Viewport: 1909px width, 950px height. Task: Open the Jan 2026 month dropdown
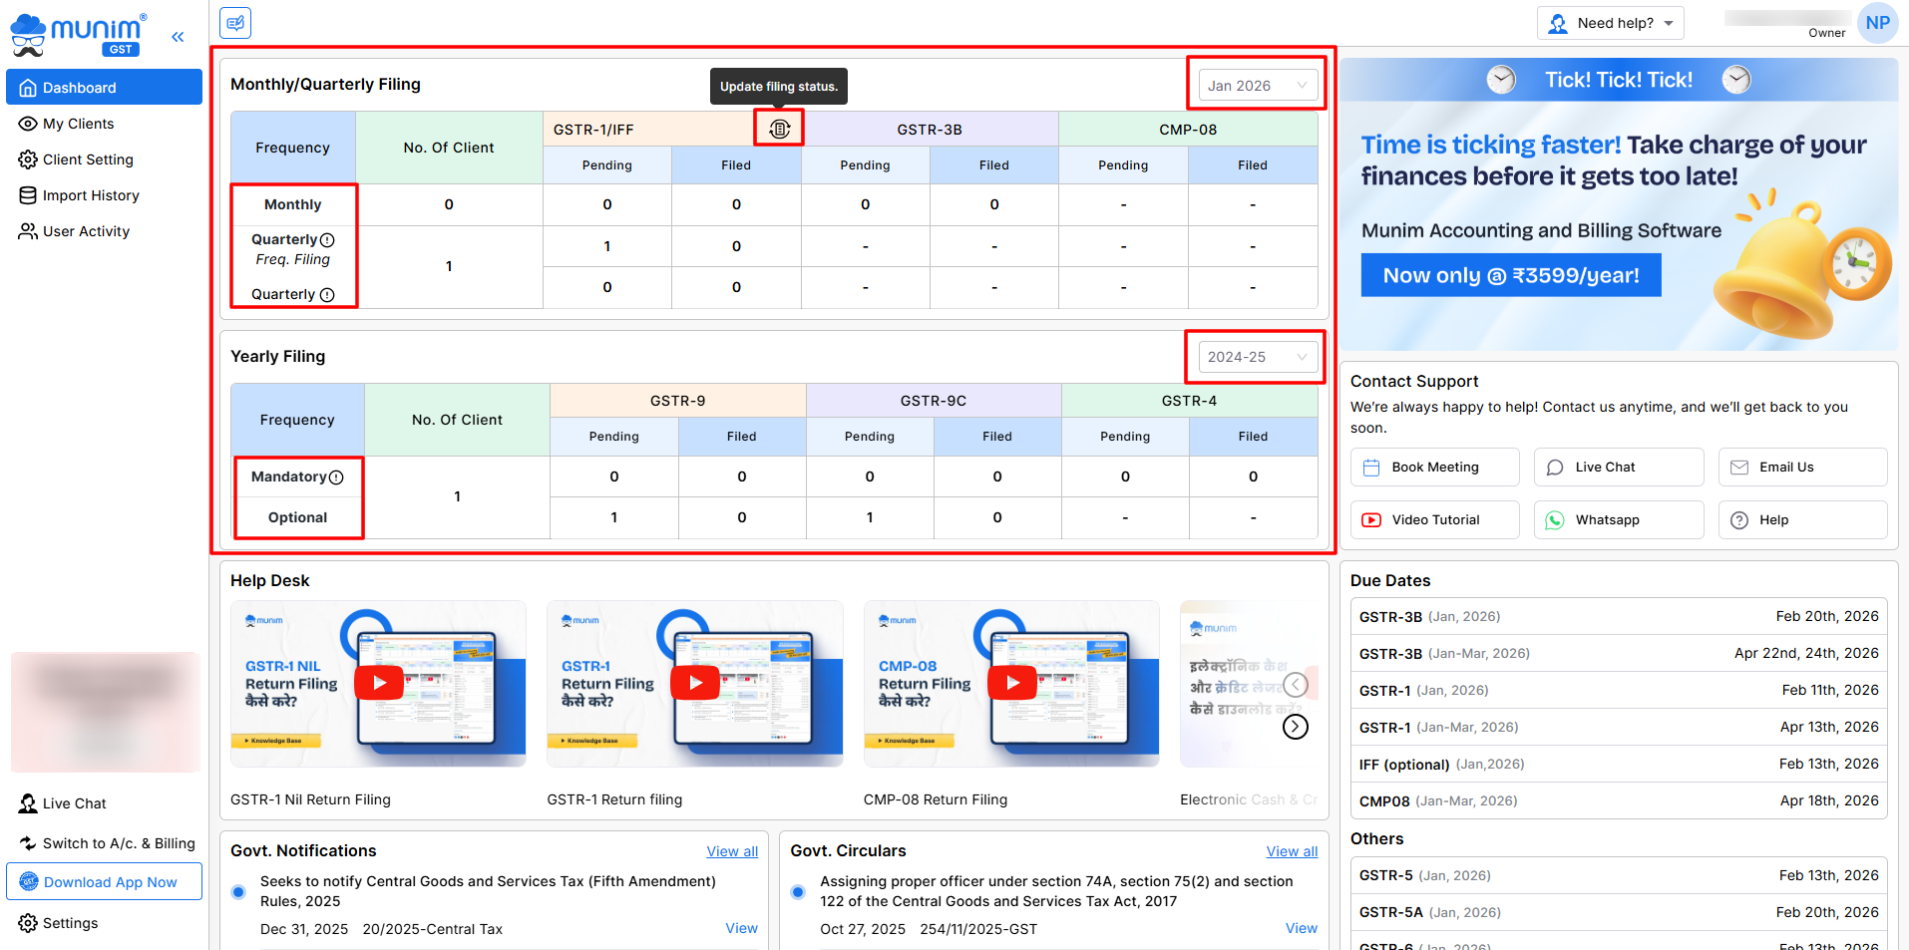(1256, 86)
